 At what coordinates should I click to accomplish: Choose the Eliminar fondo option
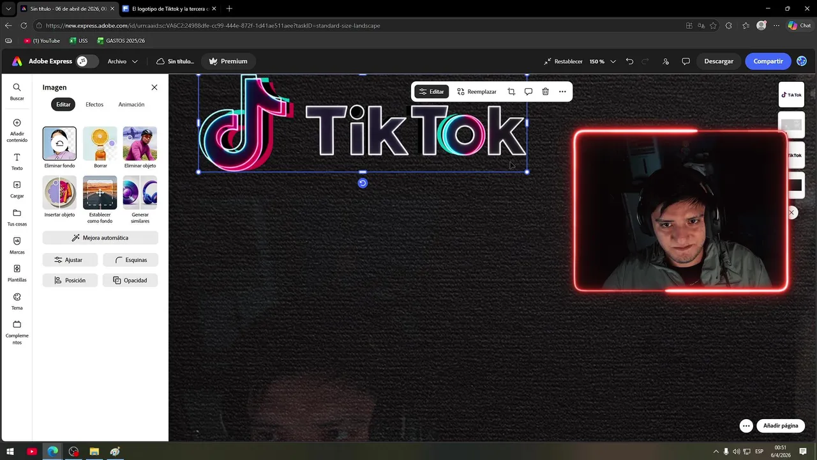(59, 148)
